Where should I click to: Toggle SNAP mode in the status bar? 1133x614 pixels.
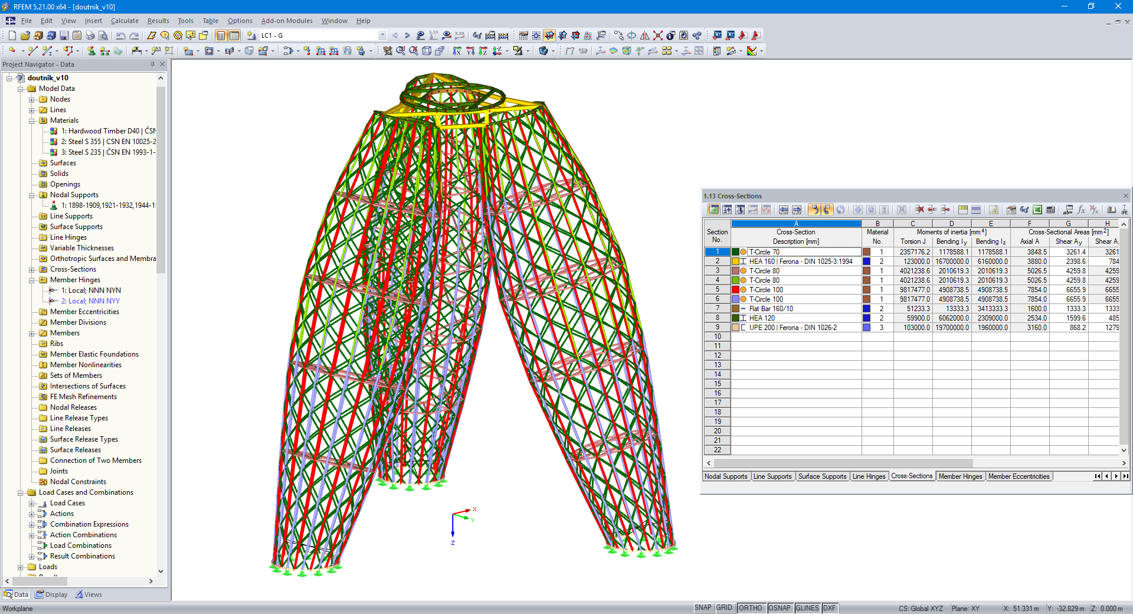[x=703, y=608]
